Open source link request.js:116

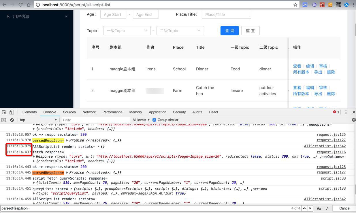click(x=331, y=152)
